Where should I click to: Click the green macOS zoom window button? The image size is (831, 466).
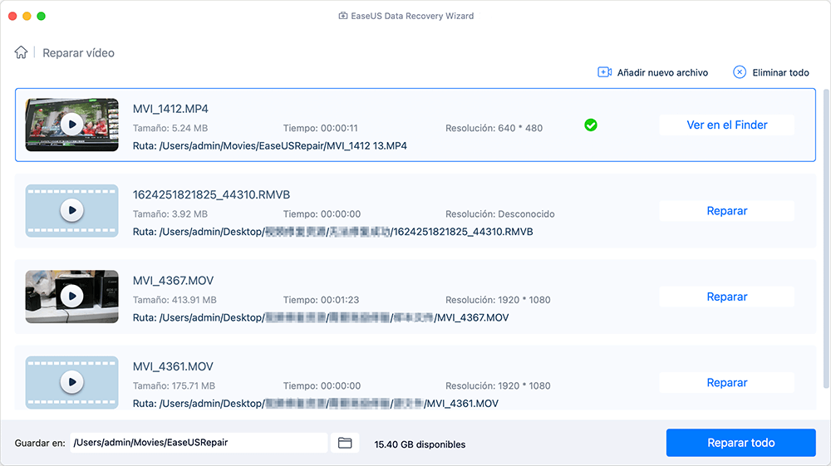[41, 16]
